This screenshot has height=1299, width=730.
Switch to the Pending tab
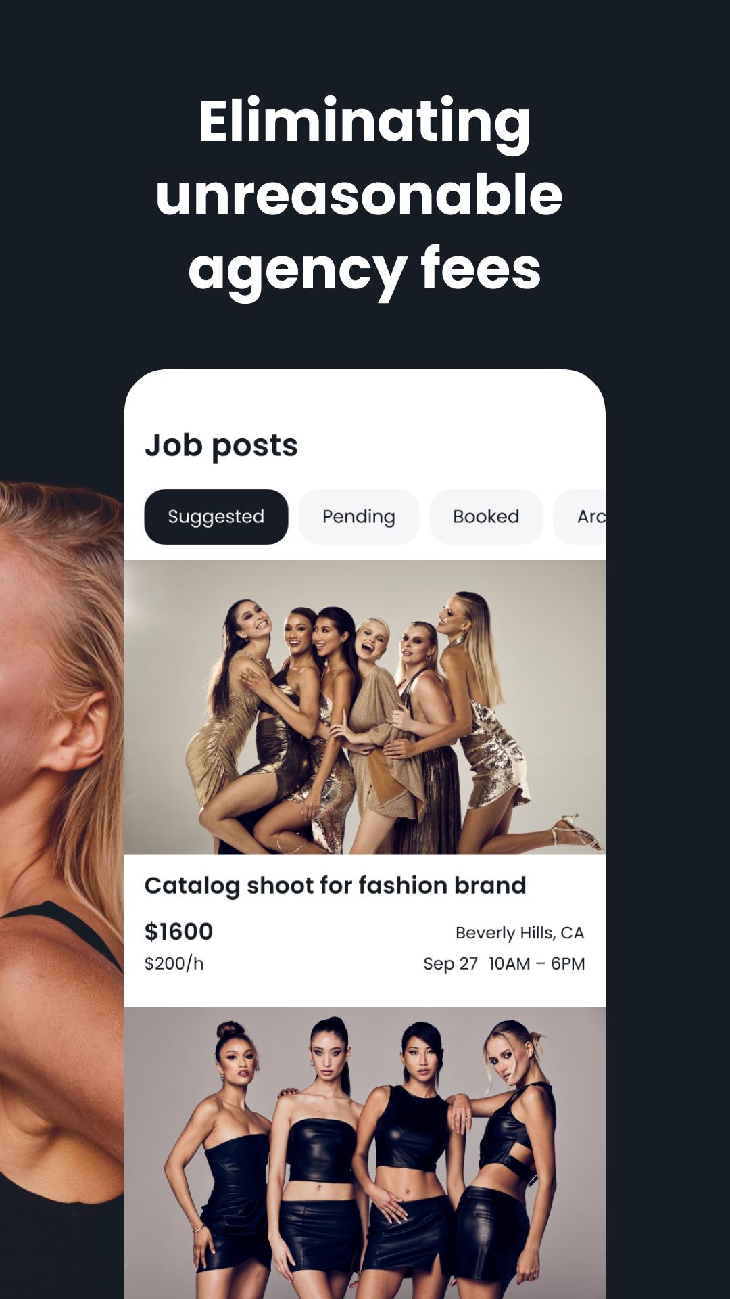(359, 517)
